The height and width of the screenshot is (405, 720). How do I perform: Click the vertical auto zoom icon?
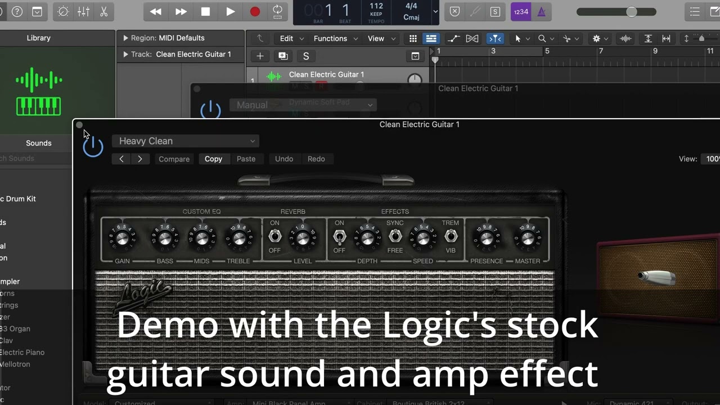pos(648,38)
